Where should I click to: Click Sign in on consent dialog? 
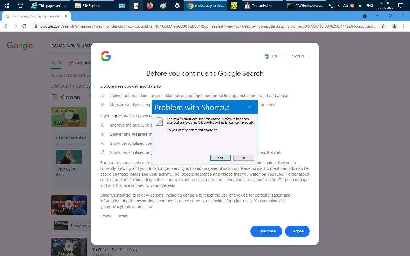(298, 56)
